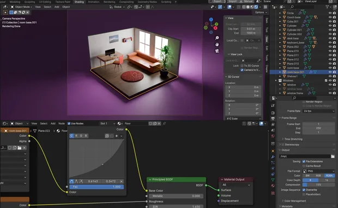This screenshot has width=338, height=208.
Task: Toggle the Use Nodes checkbox
Action: pos(69,123)
